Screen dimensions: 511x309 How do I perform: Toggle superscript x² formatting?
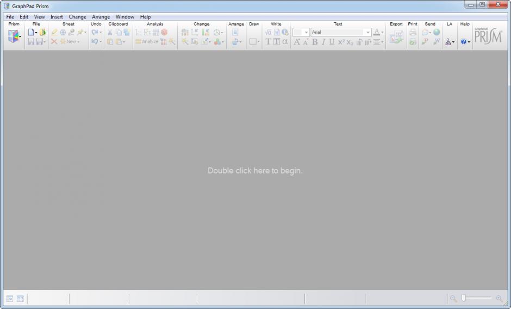(341, 42)
